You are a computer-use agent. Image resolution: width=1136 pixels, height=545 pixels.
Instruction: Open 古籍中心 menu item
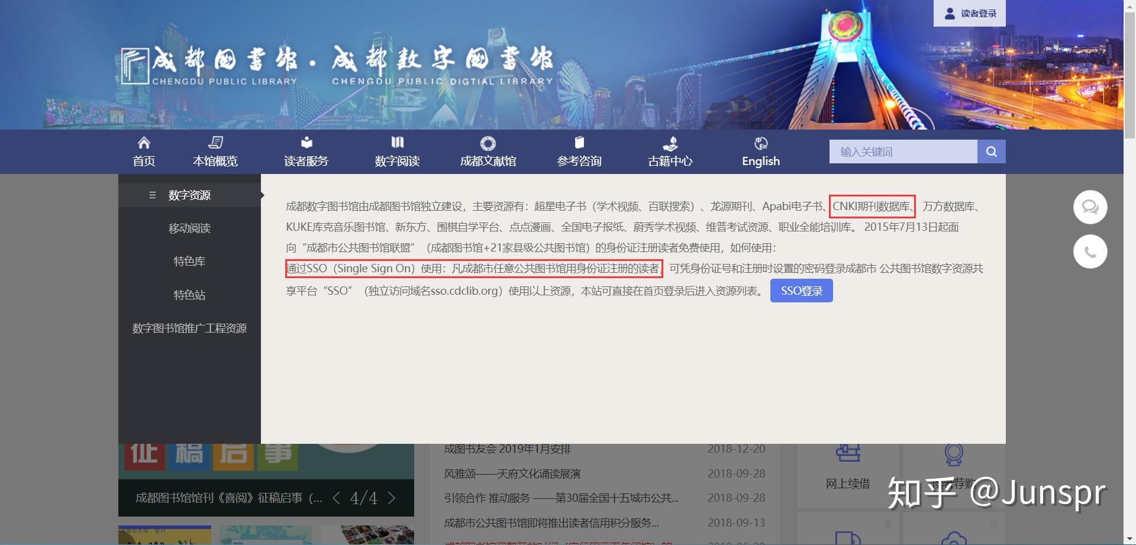(x=670, y=161)
